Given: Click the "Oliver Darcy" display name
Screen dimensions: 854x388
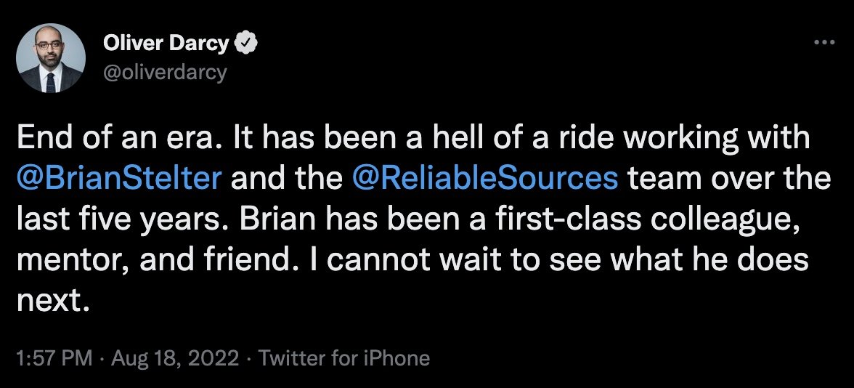Looking at the screenshot, I should tap(166, 45).
